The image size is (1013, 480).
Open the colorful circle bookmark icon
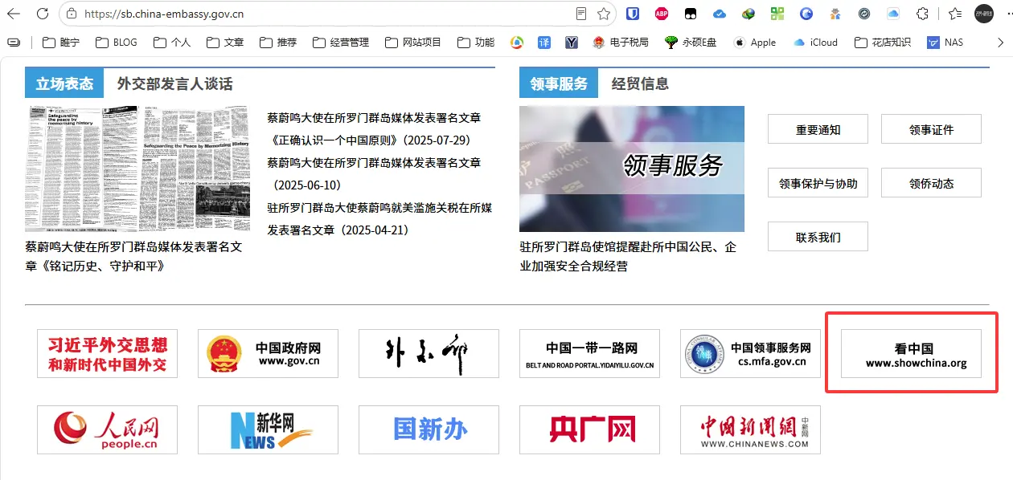[x=516, y=42]
